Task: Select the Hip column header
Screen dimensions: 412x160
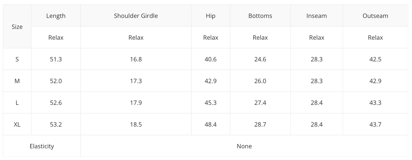Action: (210, 16)
